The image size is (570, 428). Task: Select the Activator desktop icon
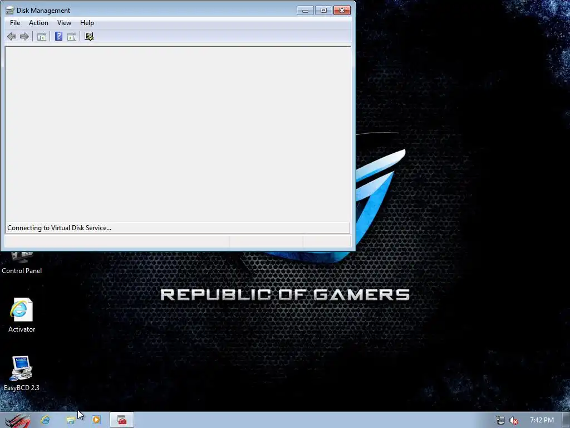tap(22, 315)
